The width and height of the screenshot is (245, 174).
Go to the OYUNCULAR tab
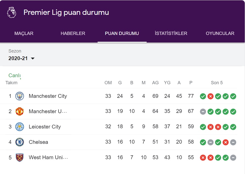coord(220,33)
